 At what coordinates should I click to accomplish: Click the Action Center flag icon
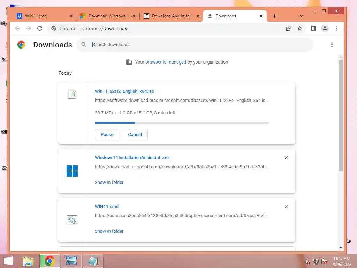pos(324,261)
